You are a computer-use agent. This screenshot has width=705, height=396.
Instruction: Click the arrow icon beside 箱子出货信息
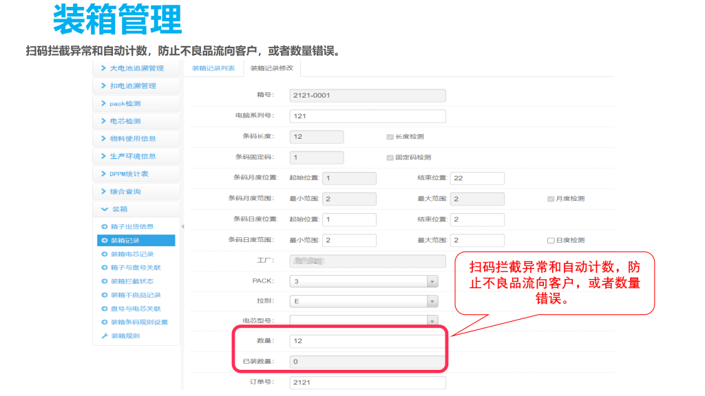105,227
